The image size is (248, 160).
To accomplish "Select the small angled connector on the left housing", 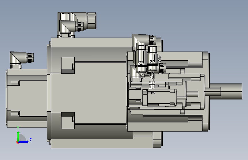I will (x=21, y=60).
